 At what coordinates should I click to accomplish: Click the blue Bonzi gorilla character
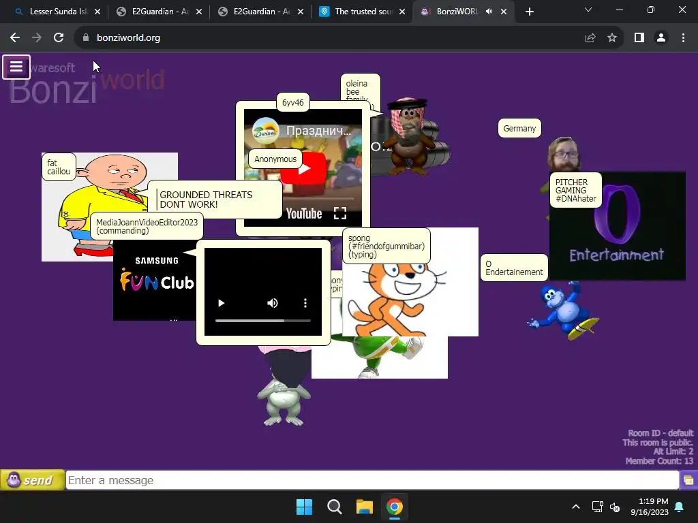click(564, 310)
